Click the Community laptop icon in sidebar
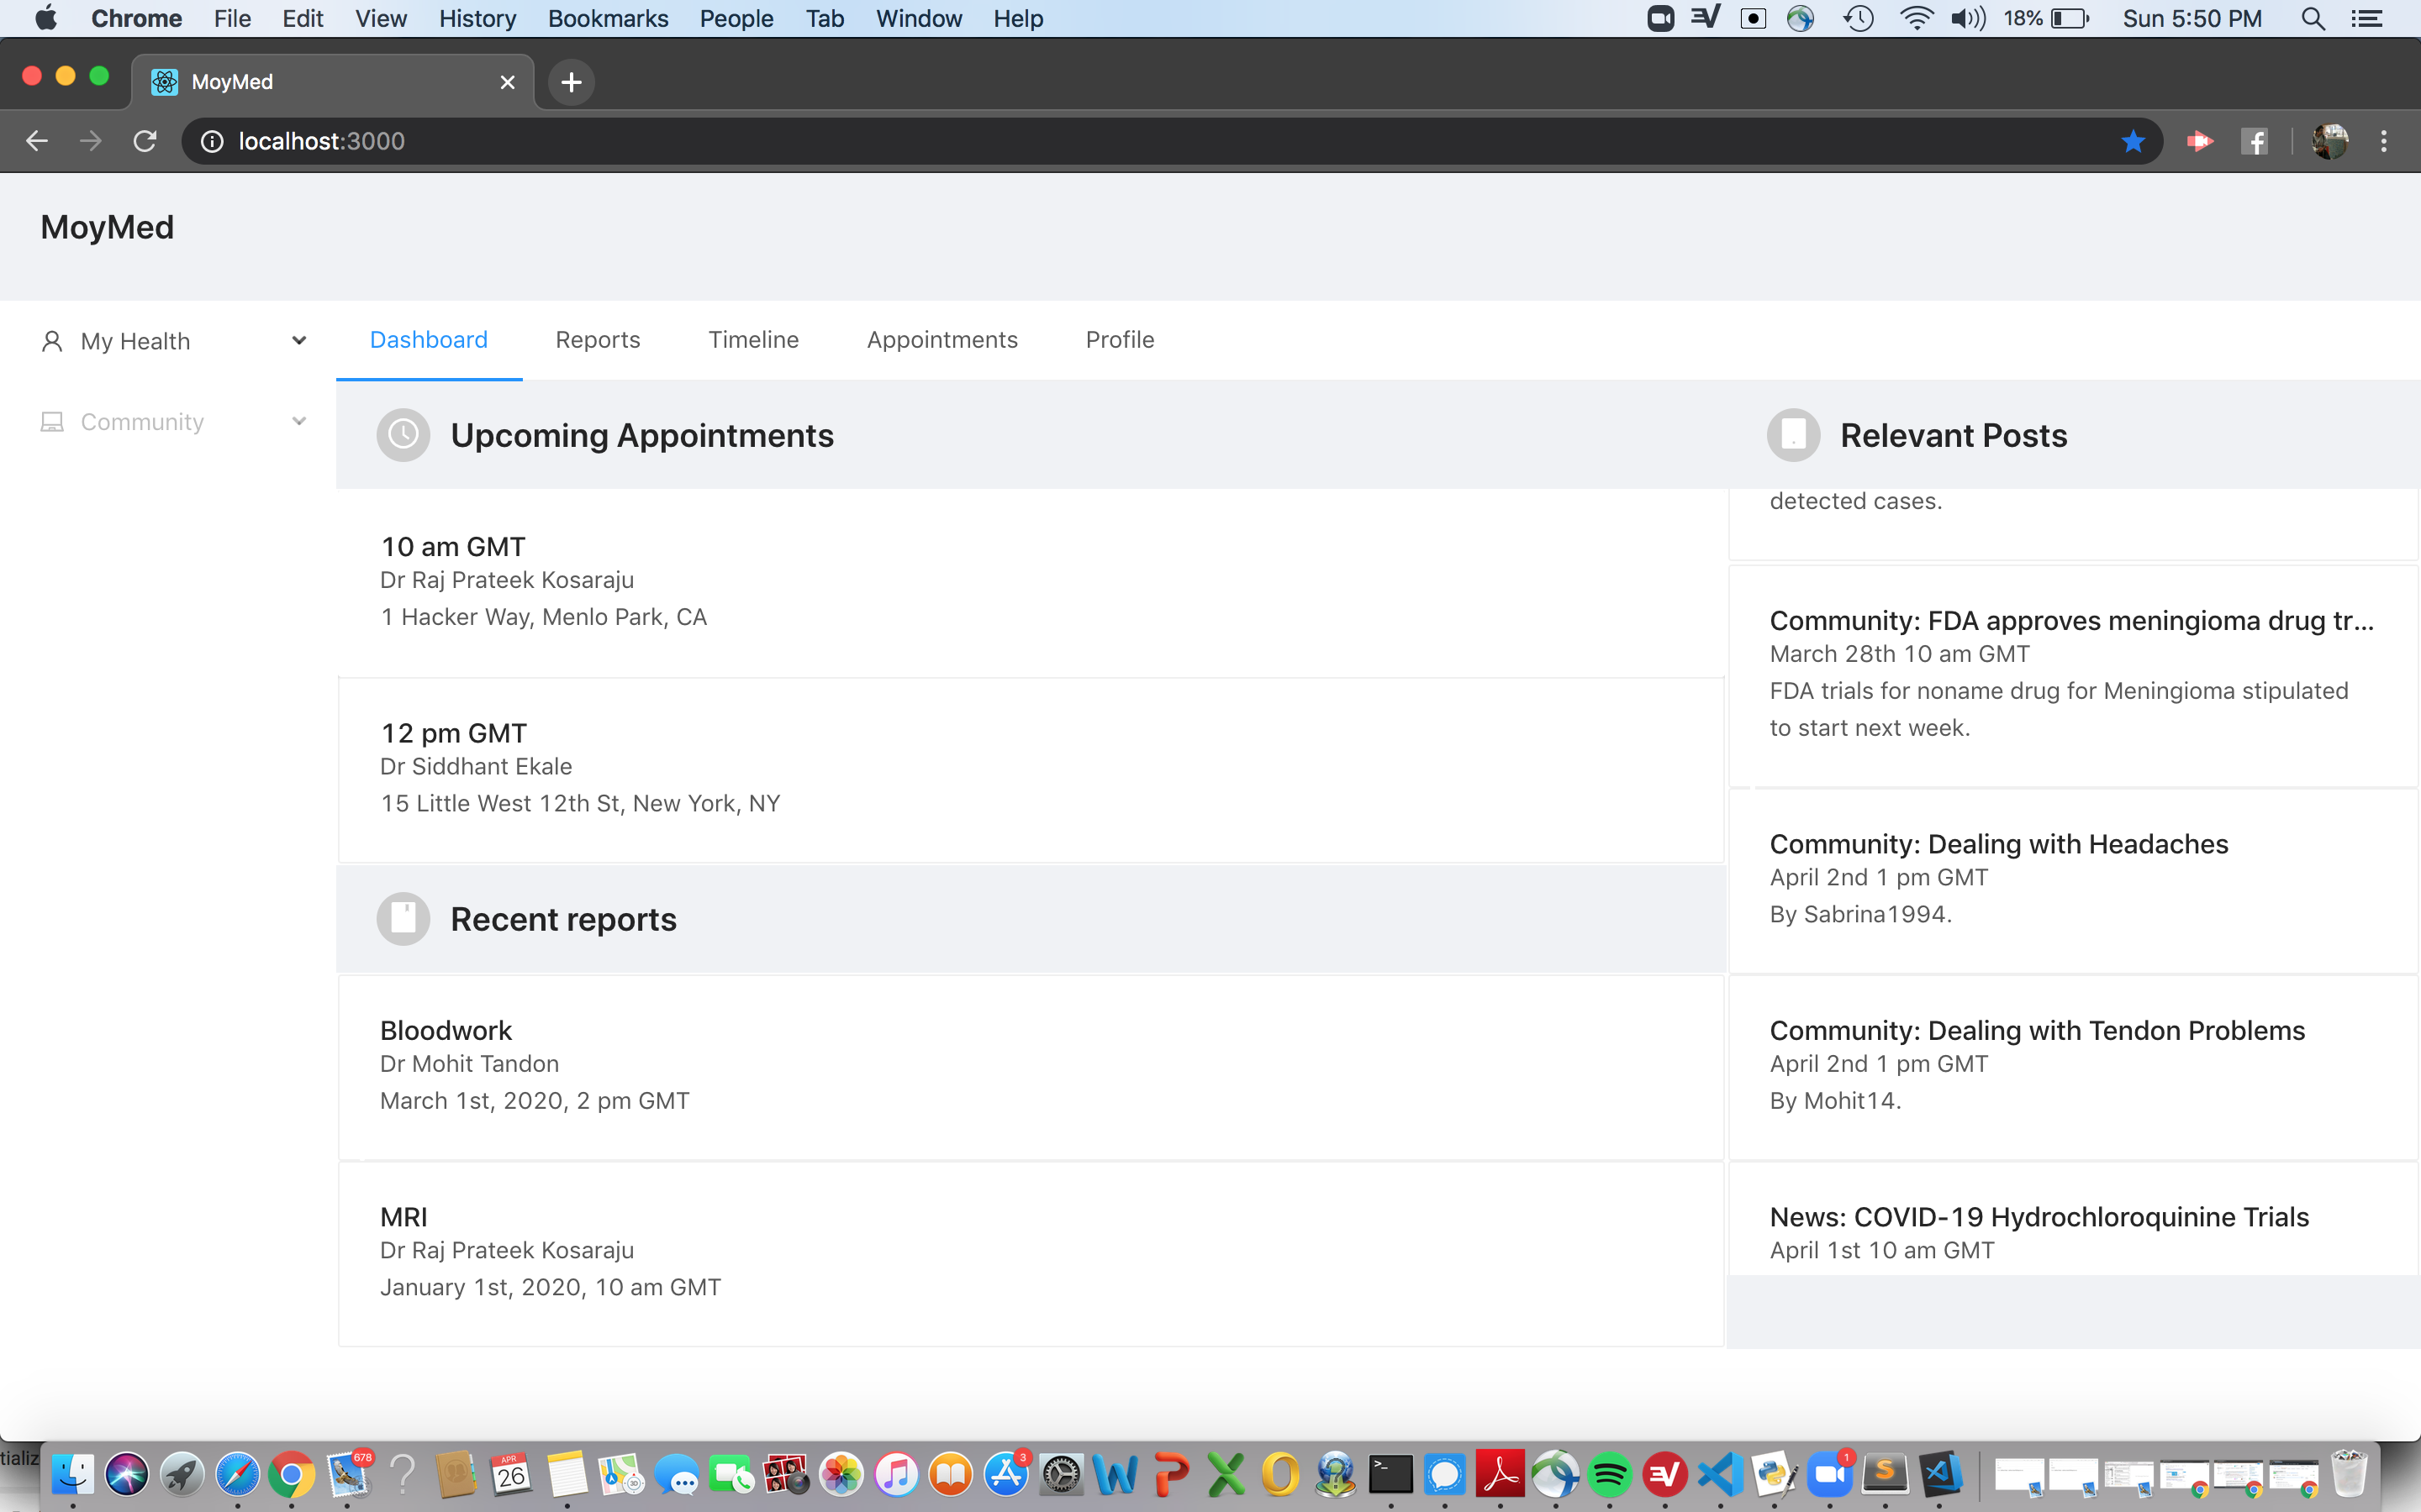Viewport: 2421px width, 1512px height. tap(52, 422)
